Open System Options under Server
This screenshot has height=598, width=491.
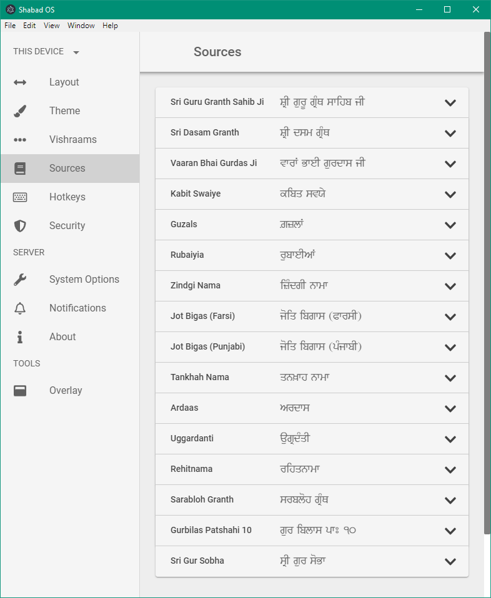70,280
